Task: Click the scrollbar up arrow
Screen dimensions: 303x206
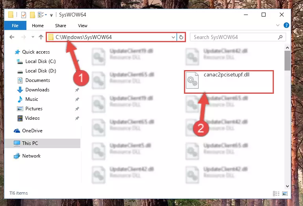Action: coord(287,48)
